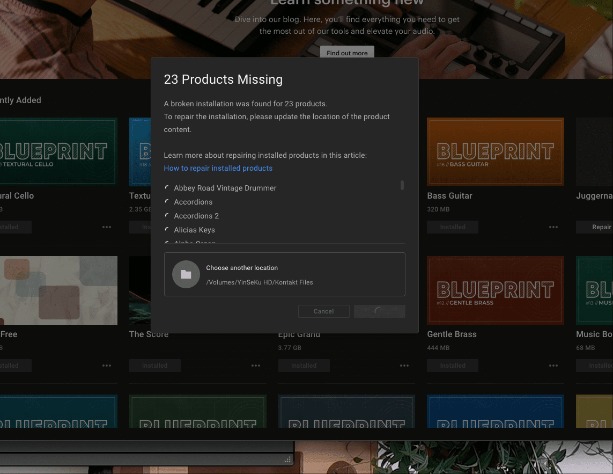Select Alicias Keys in the missing list
613x474 pixels.
pos(194,230)
